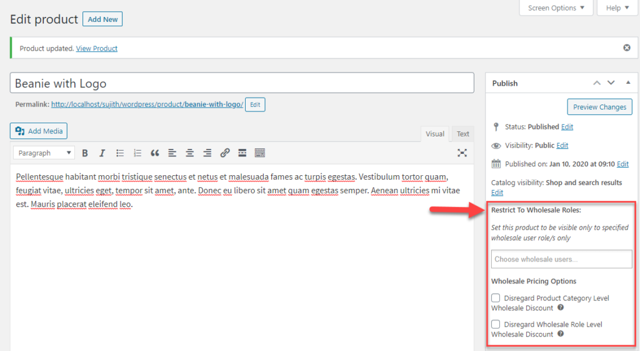This screenshot has width=640, height=351.
Task: Edit the Published status
Action: pos(567,126)
